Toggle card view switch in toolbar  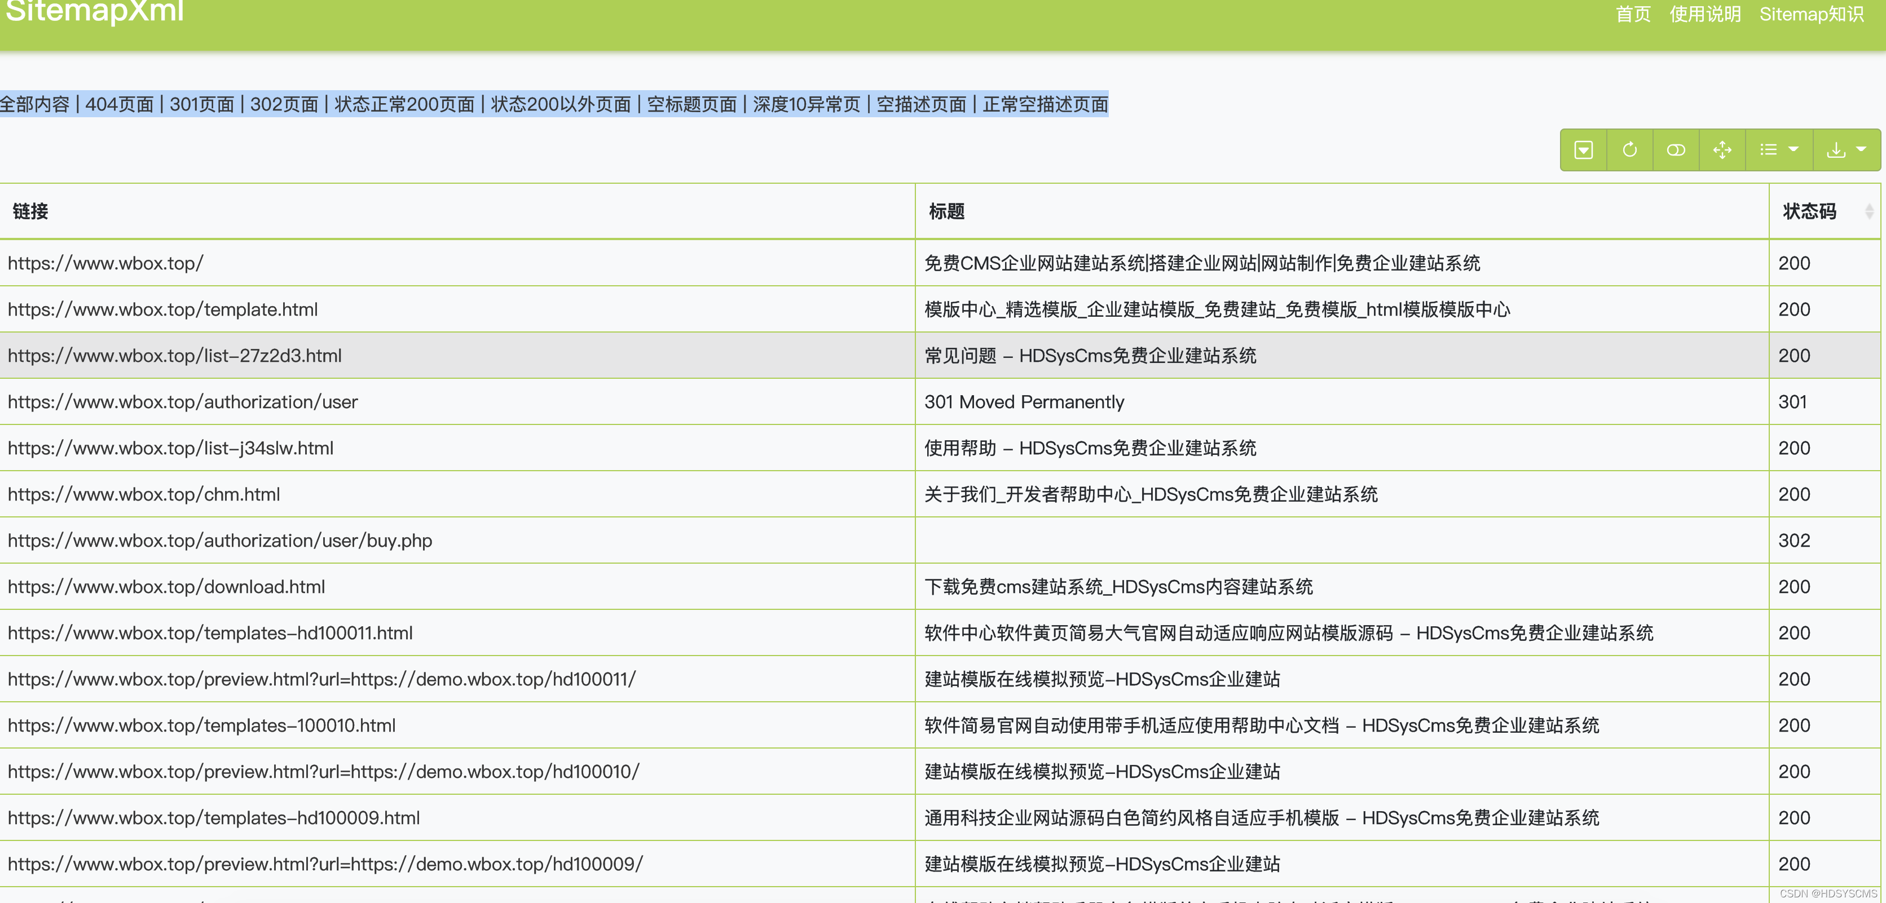pyautogui.click(x=1675, y=150)
